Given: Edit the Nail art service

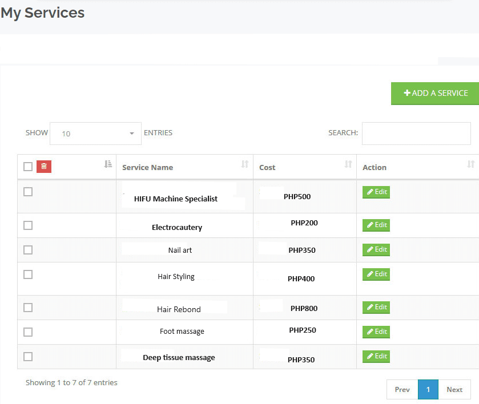Looking at the screenshot, I should click(x=376, y=250).
